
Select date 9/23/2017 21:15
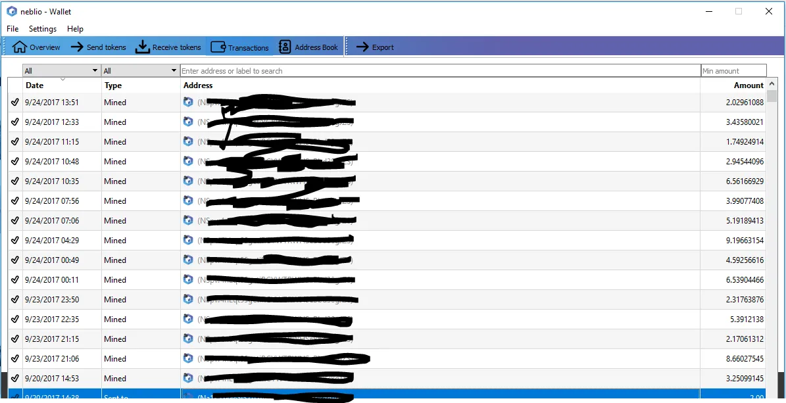click(x=51, y=339)
